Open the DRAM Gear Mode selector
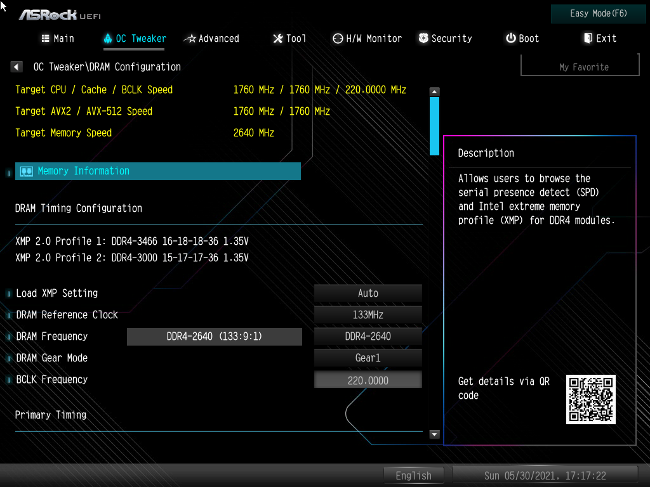Image resolution: width=650 pixels, height=487 pixels. point(368,358)
